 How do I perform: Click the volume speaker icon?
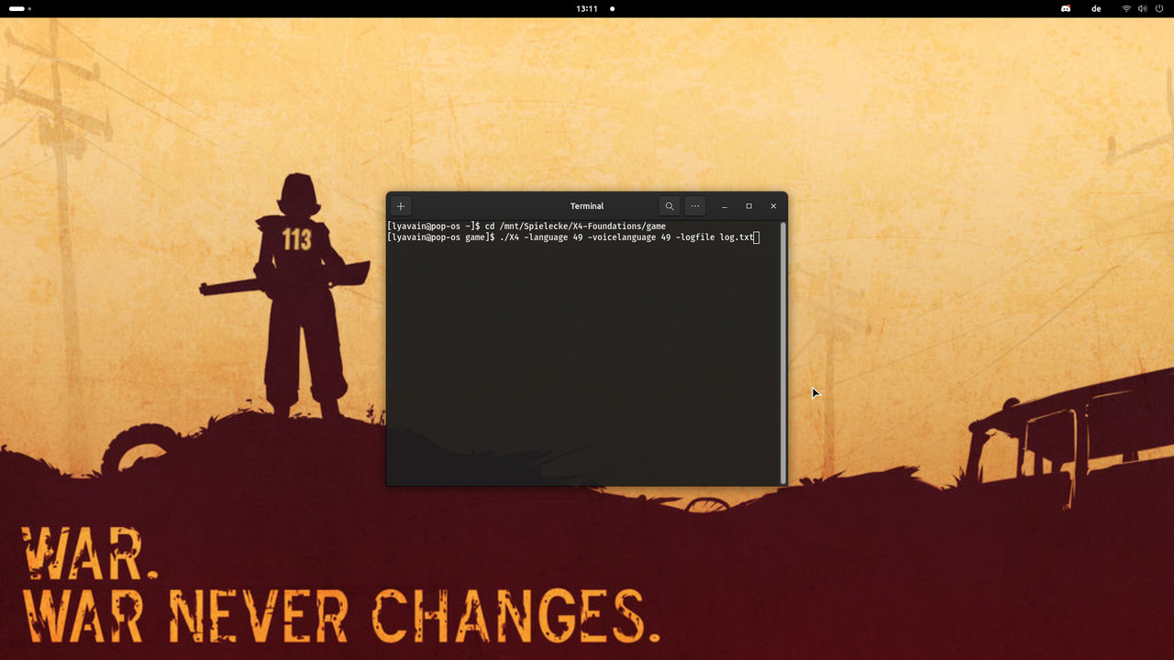(x=1143, y=8)
